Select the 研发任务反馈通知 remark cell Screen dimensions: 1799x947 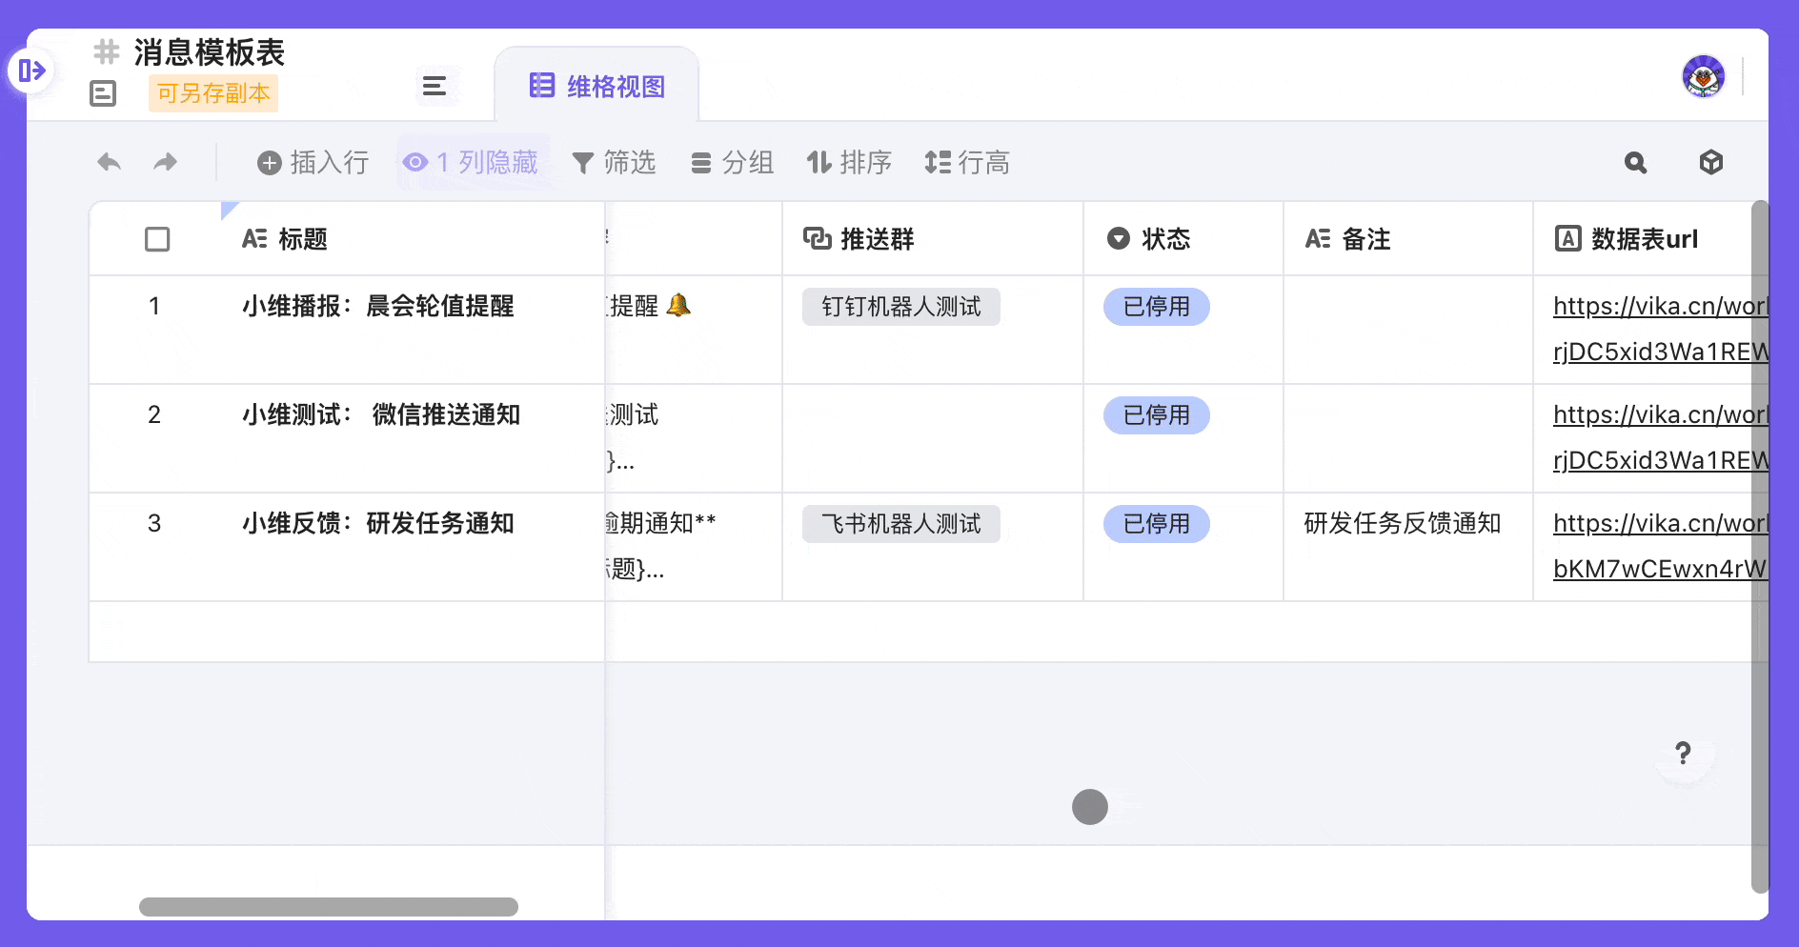coord(1408,547)
